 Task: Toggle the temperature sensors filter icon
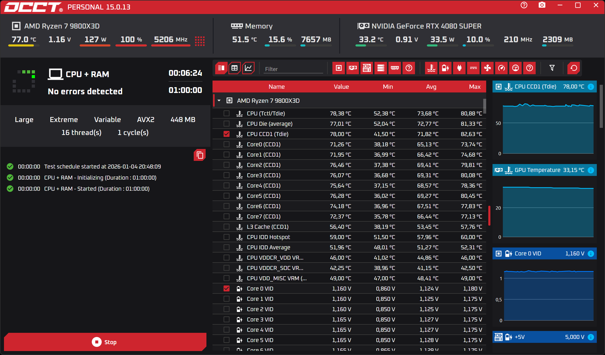click(x=431, y=68)
